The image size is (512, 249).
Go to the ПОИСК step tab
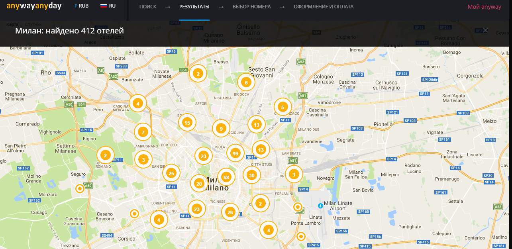point(148,7)
